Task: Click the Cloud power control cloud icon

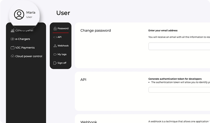Action: [12, 56]
